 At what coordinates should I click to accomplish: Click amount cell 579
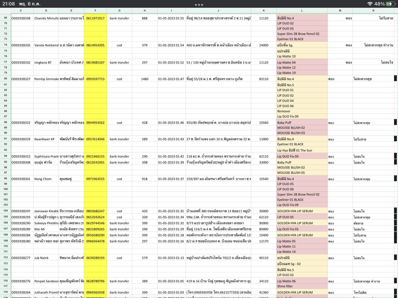145,258
